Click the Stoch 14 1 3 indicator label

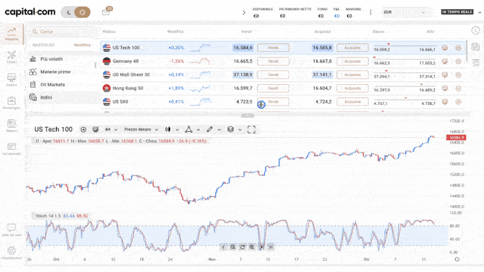(49, 216)
